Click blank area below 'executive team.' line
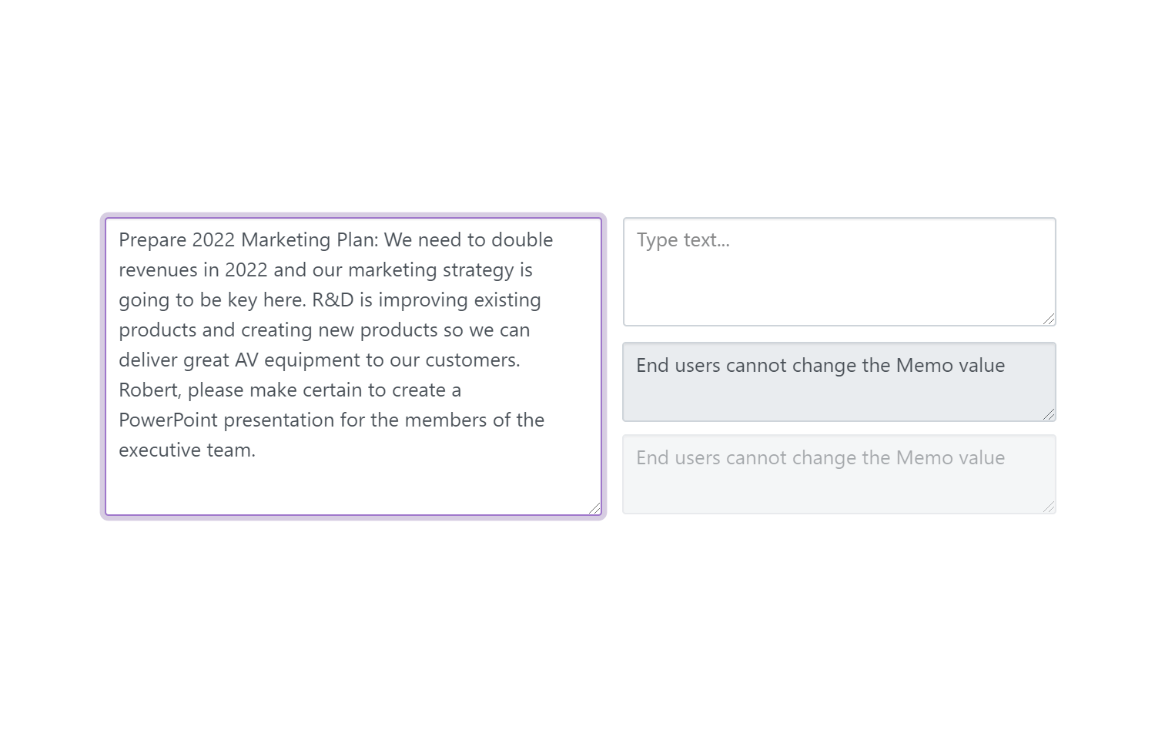 353,487
